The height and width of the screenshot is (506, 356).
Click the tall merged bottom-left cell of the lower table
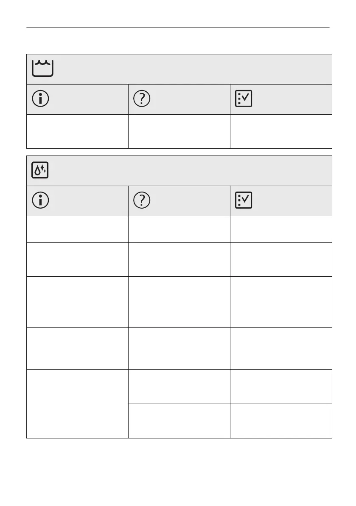click(77, 404)
